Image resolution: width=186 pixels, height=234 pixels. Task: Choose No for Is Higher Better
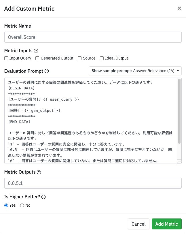[x=22, y=205]
